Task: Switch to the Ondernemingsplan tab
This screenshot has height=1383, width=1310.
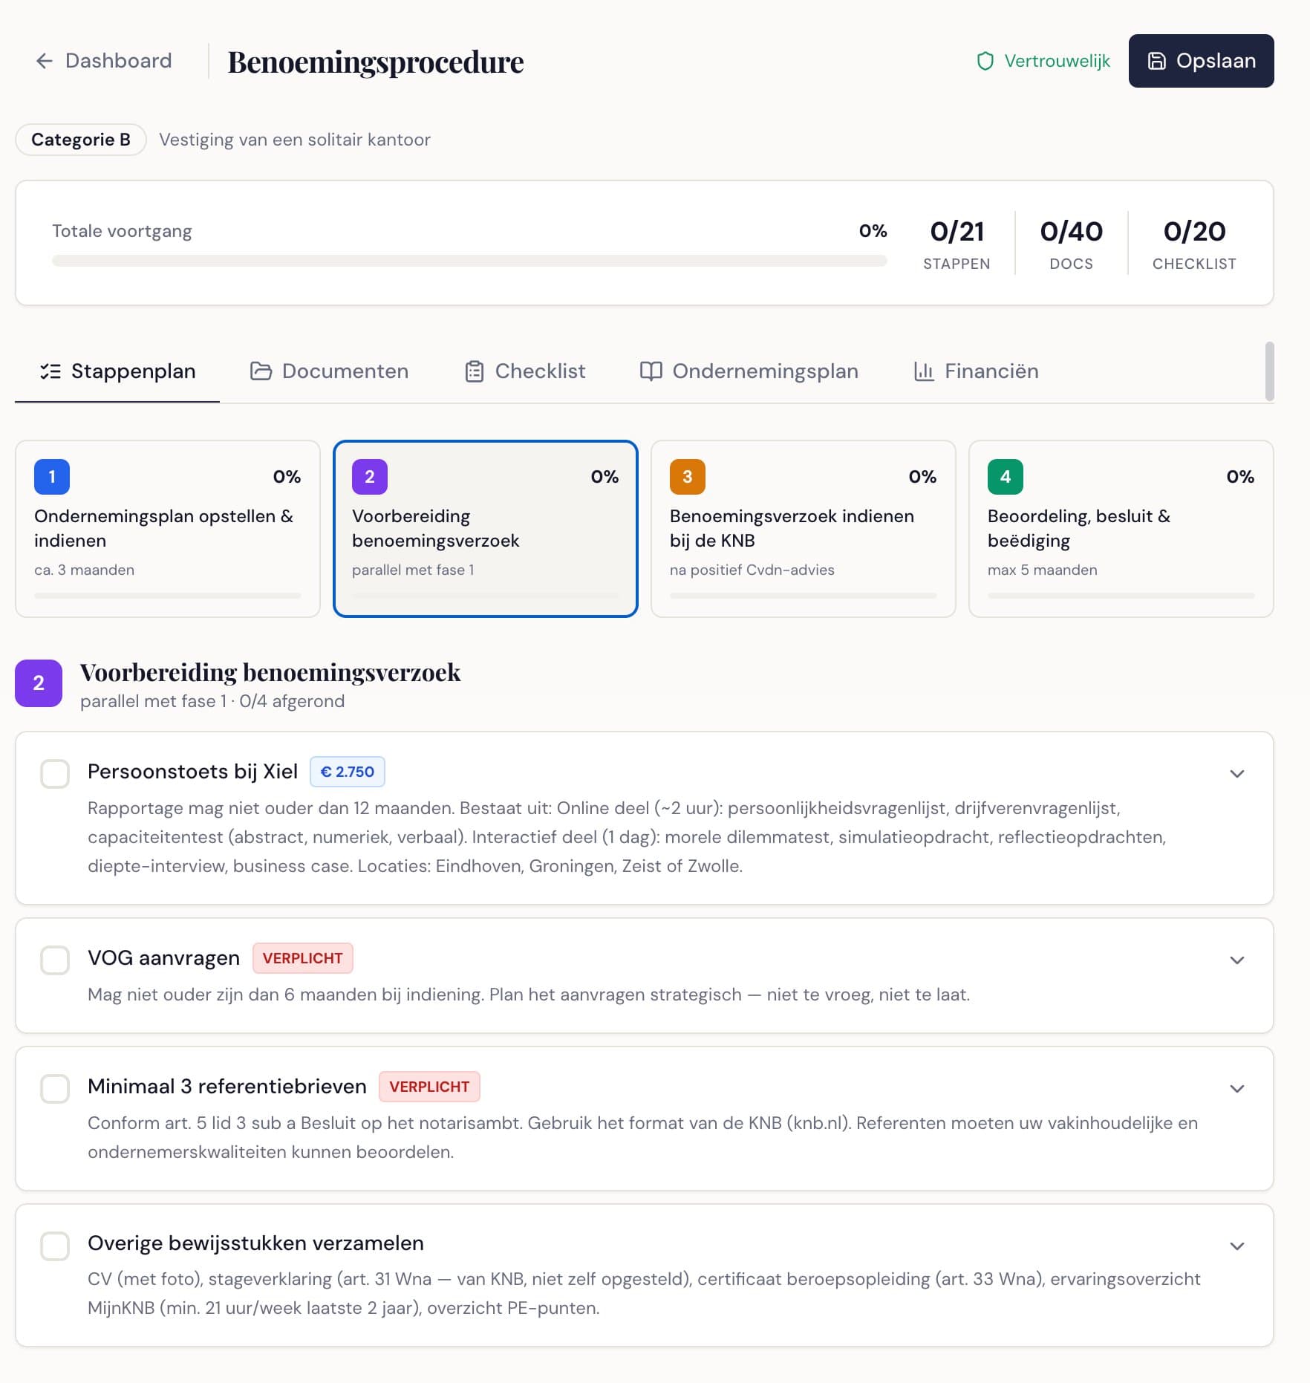Action: click(765, 371)
